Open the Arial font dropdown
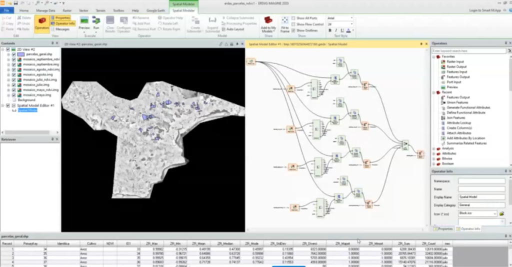The height and width of the screenshot is (267, 512). (351, 18)
